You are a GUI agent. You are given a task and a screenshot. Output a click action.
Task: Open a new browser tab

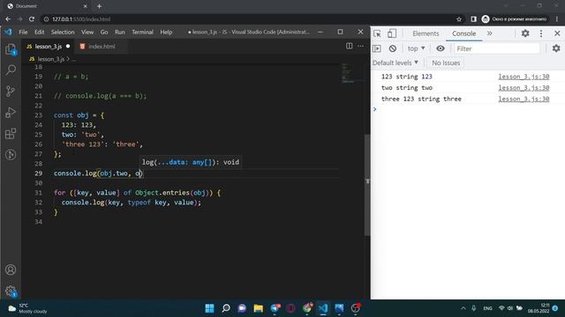tap(99, 6)
